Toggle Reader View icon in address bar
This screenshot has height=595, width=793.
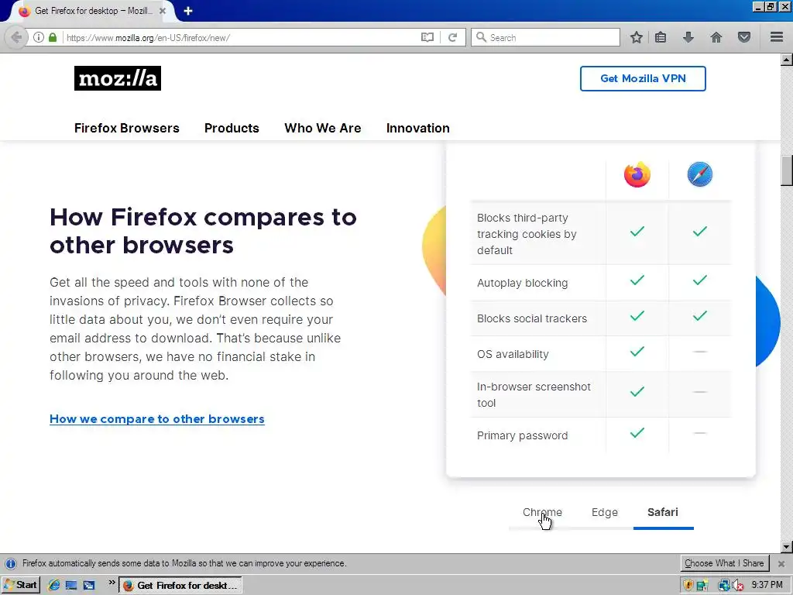click(x=427, y=37)
